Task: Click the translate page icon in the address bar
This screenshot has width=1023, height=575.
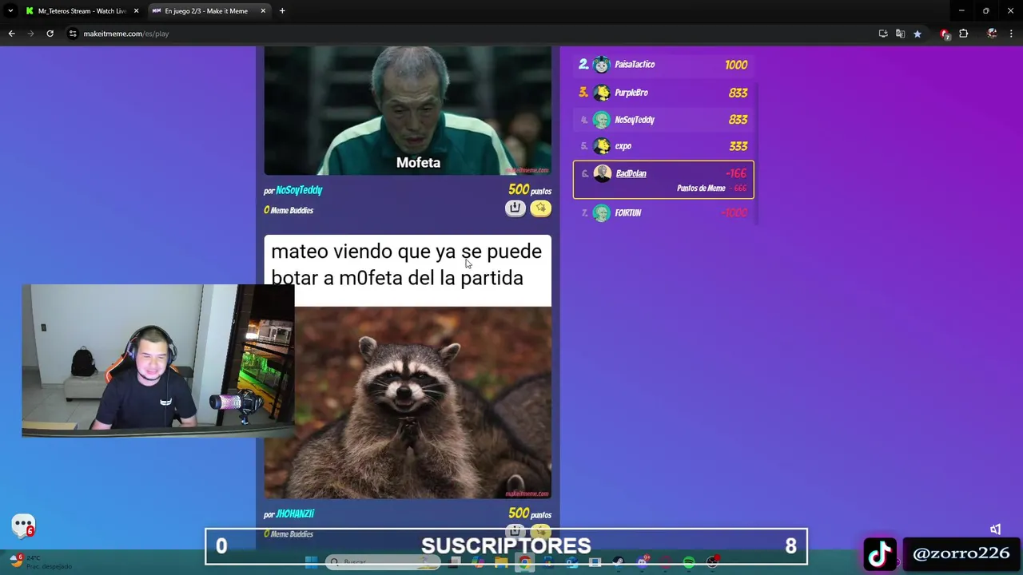Action: (900, 34)
